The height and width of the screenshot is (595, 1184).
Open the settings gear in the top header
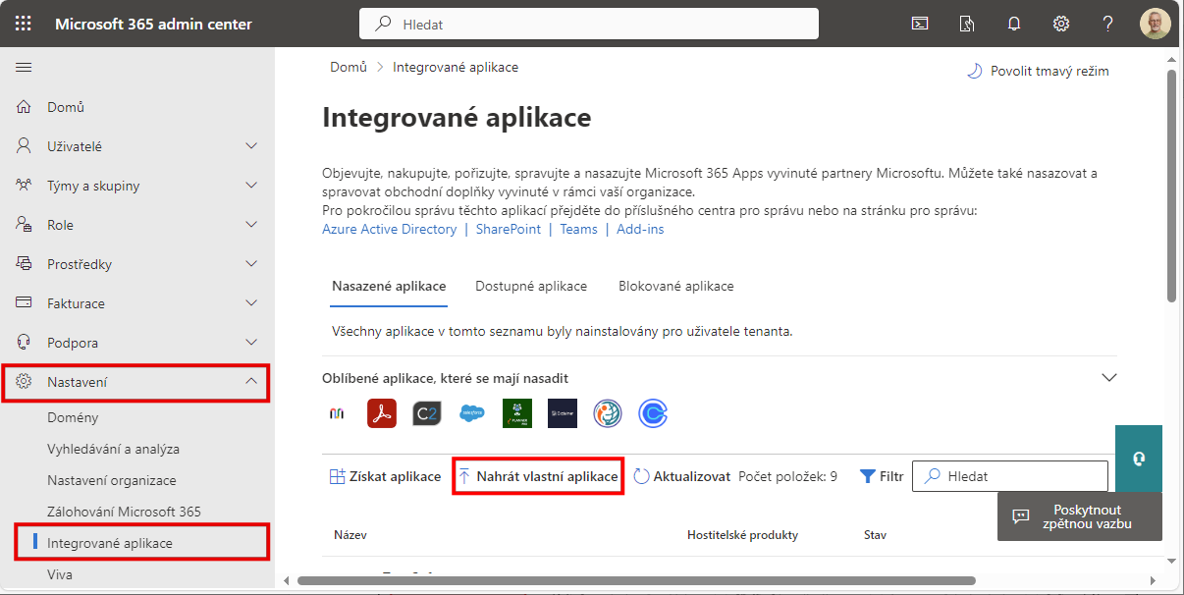(1061, 24)
